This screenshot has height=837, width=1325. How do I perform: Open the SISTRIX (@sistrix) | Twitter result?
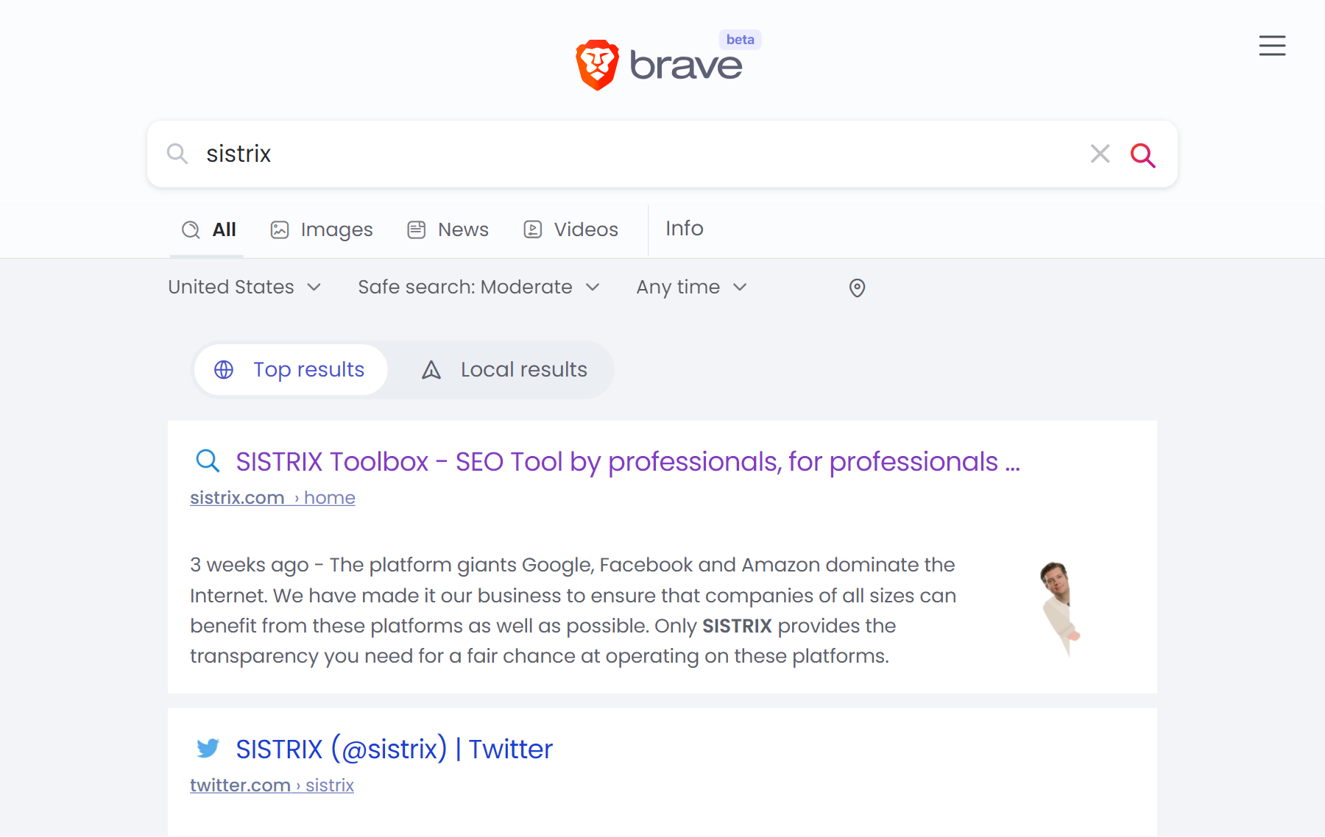[x=394, y=749]
